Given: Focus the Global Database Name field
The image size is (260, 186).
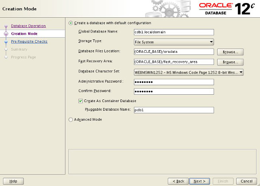Looking at the screenshot, I should (174, 32).
